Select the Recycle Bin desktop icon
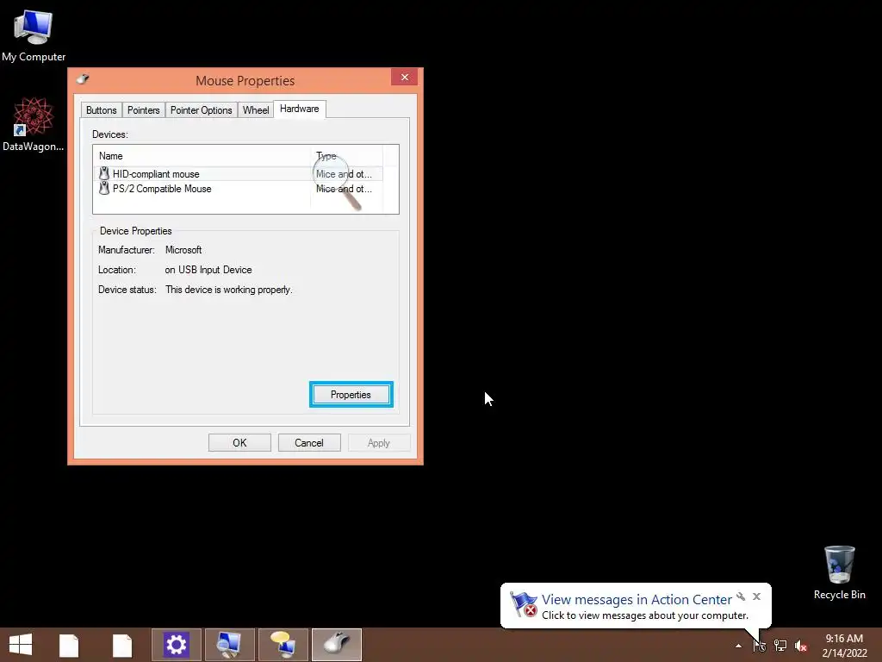 839,572
